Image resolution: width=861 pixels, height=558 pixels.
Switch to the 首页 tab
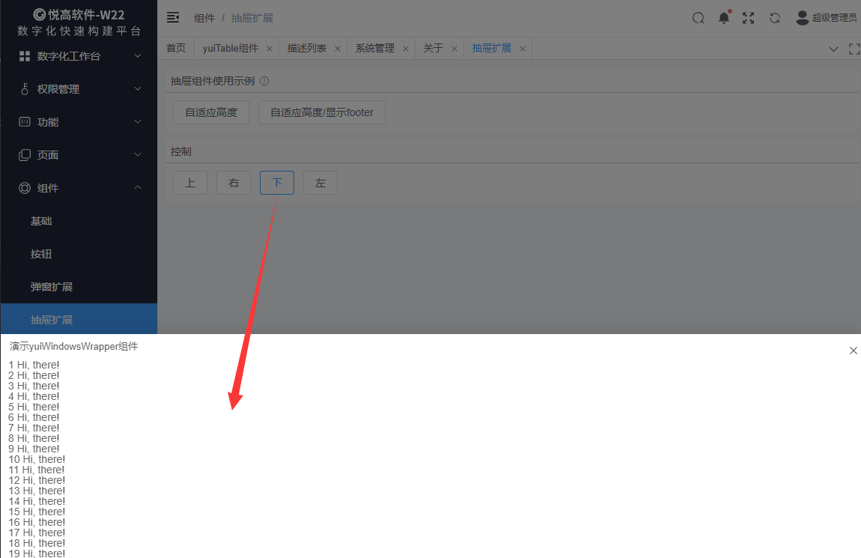(x=176, y=47)
